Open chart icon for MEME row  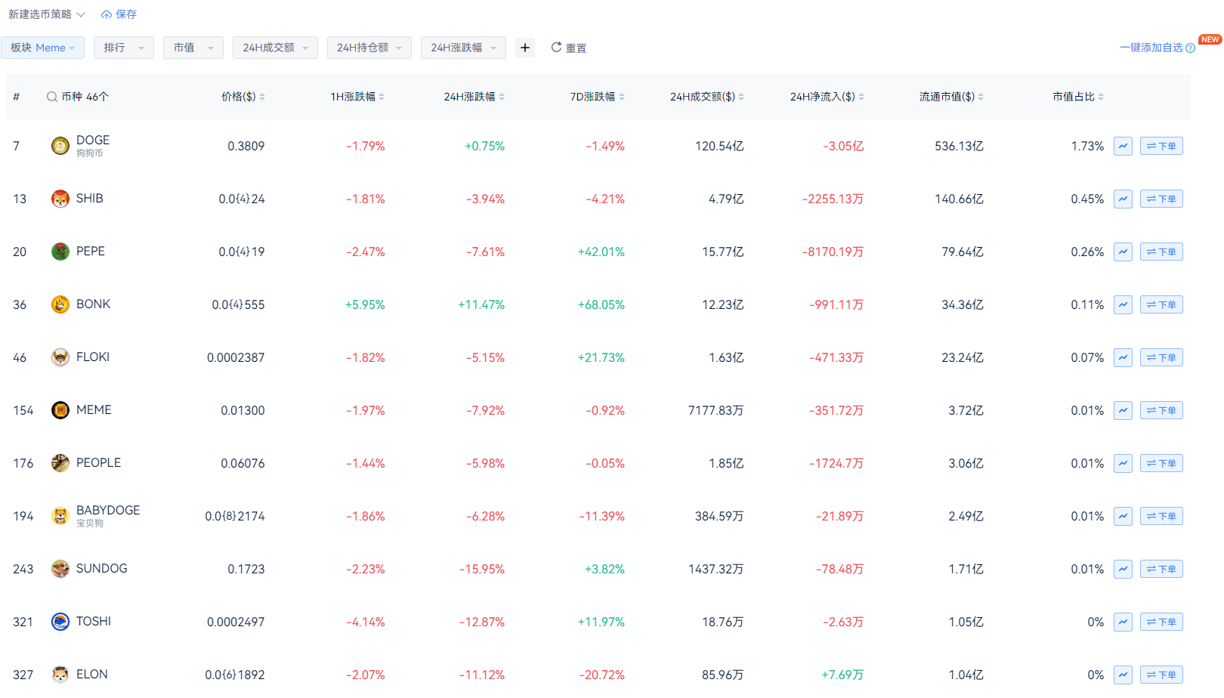[1123, 410]
